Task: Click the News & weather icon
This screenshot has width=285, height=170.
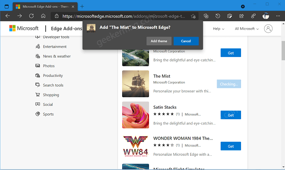Action: [x=37, y=56]
